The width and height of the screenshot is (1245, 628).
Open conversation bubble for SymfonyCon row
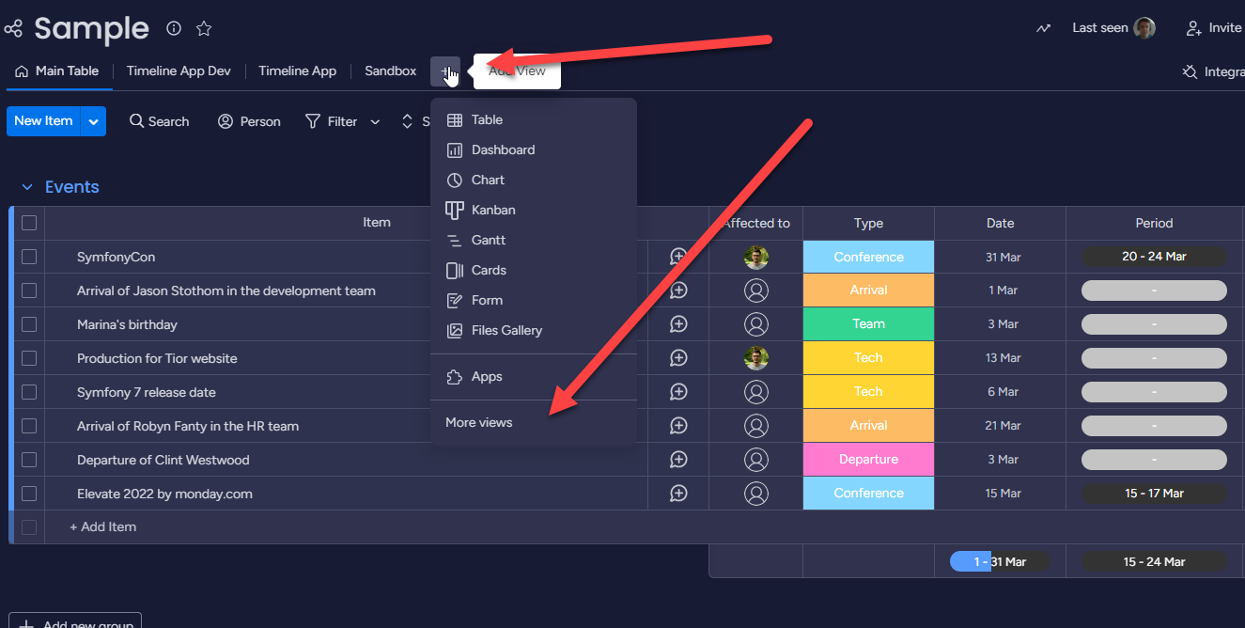pos(678,257)
